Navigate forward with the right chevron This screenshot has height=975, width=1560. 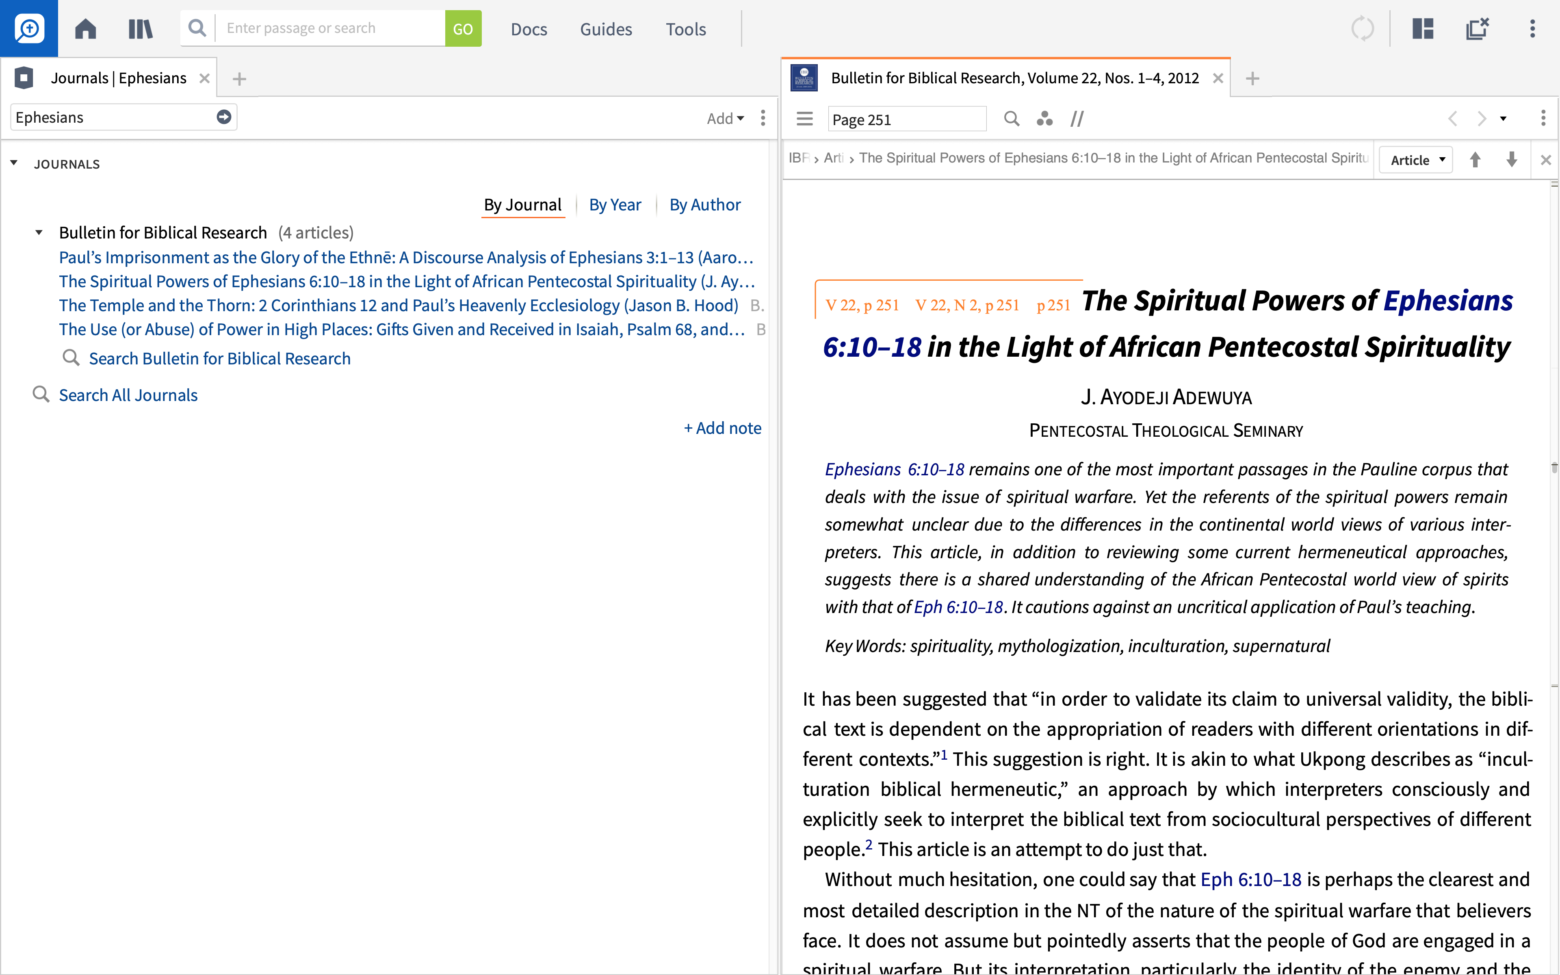click(x=1482, y=119)
